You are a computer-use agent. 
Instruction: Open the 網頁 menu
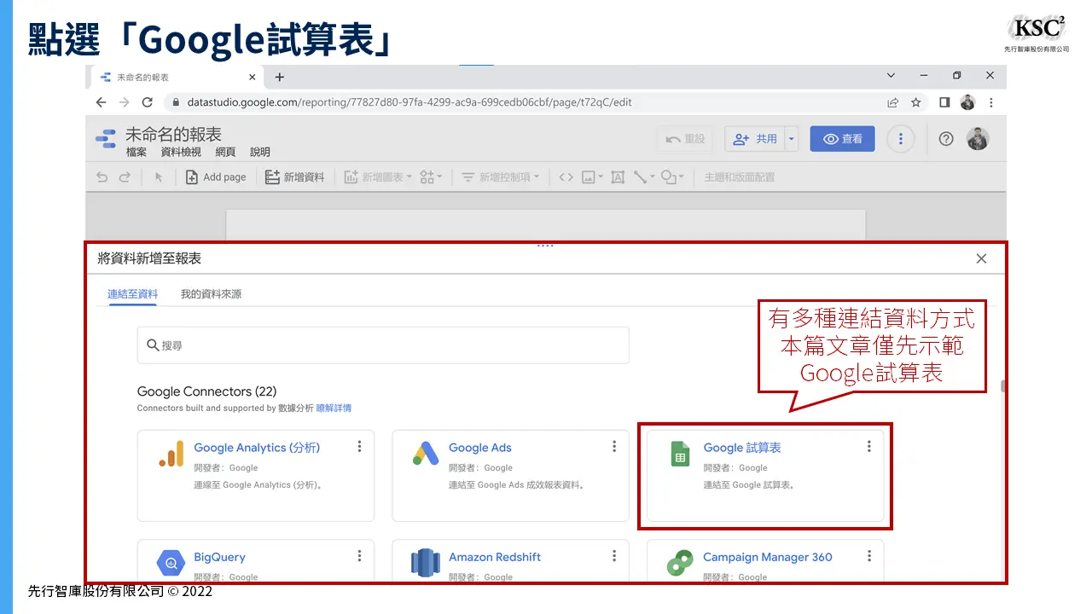225,152
